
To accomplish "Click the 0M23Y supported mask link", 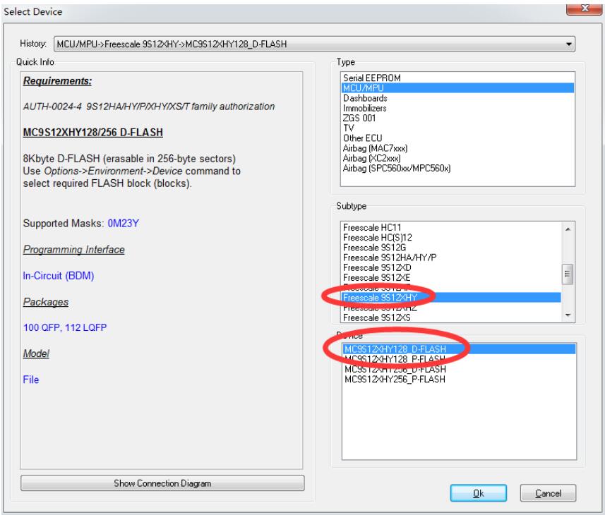I will pyautogui.click(x=123, y=224).
